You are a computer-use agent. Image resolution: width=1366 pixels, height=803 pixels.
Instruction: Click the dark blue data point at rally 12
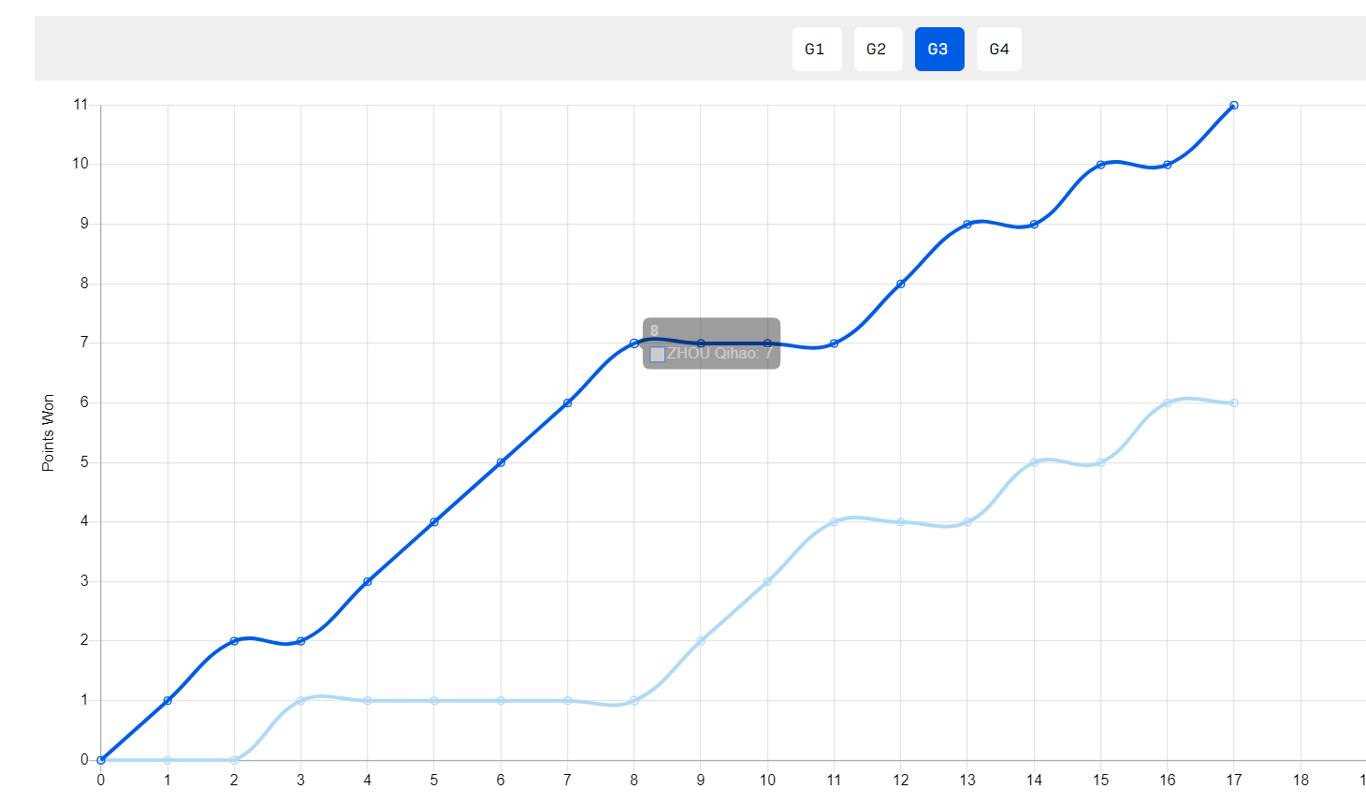pyautogui.click(x=901, y=284)
